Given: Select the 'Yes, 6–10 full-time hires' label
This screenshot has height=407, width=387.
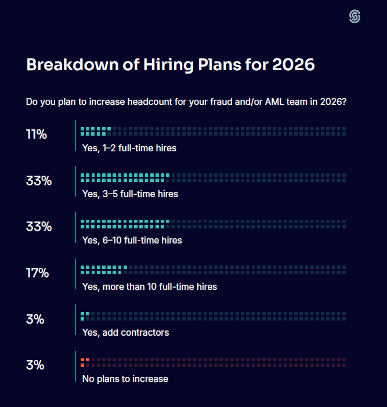Looking at the screenshot, I should (132, 240).
